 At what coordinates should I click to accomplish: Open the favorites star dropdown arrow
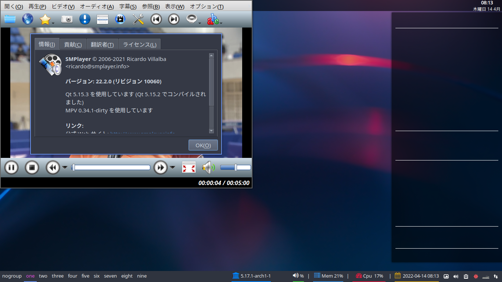pos(53,23)
